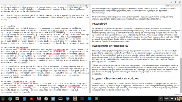Viewport: 182px width, 102px height.
Task: Open the Markdown editor shelf icon
Action: tap(60, 99)
